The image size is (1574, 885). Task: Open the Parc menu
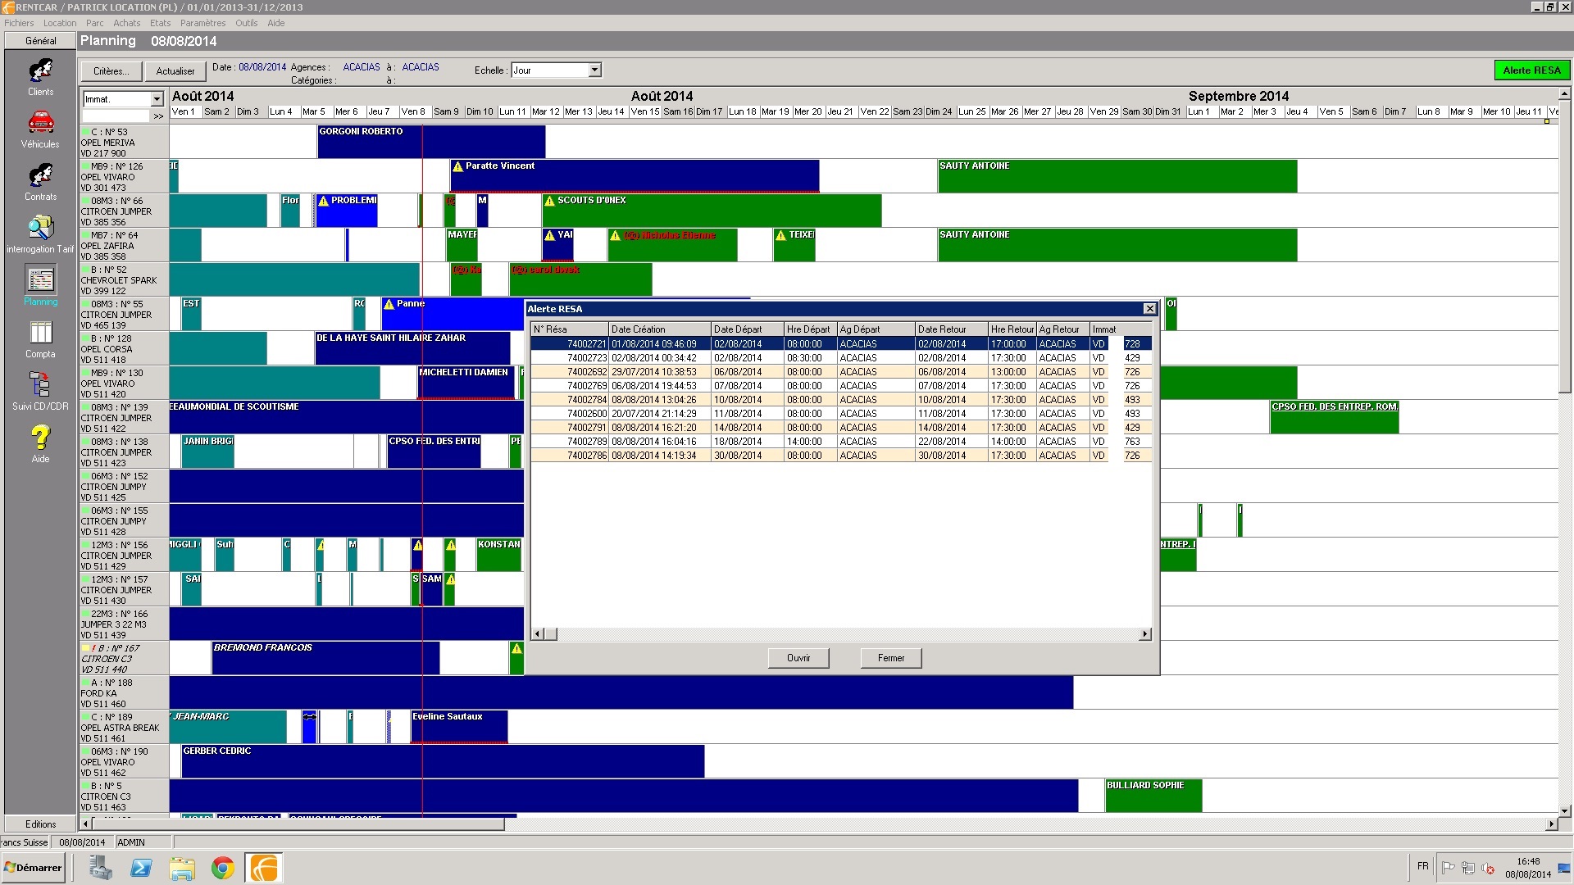point(95,23)
